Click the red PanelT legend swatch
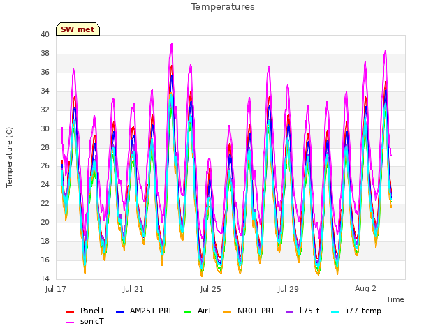Screen dimensions: 447x335 70,312
